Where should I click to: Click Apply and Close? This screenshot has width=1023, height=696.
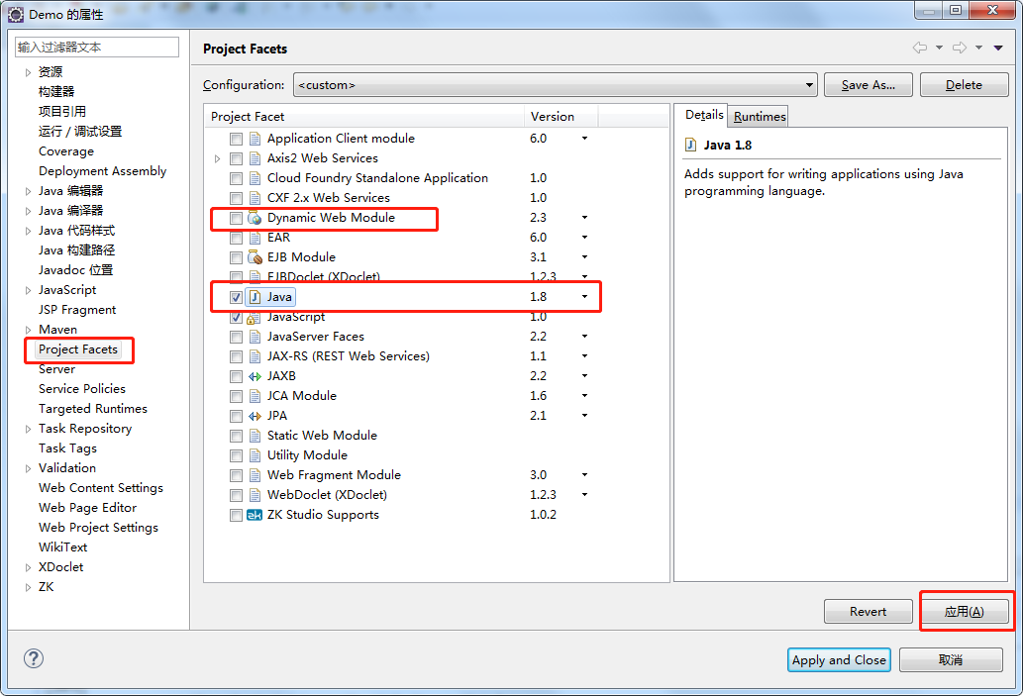click(839, 659)
